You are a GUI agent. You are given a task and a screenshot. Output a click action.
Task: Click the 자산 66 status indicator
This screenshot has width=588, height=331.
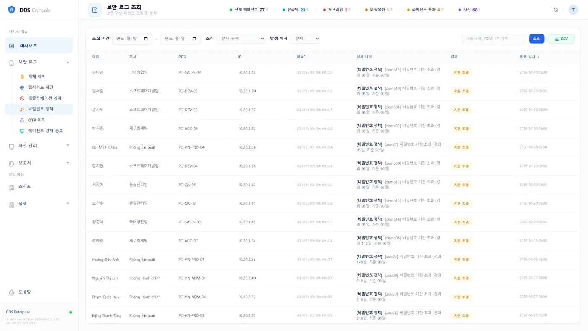pos(470,10)
